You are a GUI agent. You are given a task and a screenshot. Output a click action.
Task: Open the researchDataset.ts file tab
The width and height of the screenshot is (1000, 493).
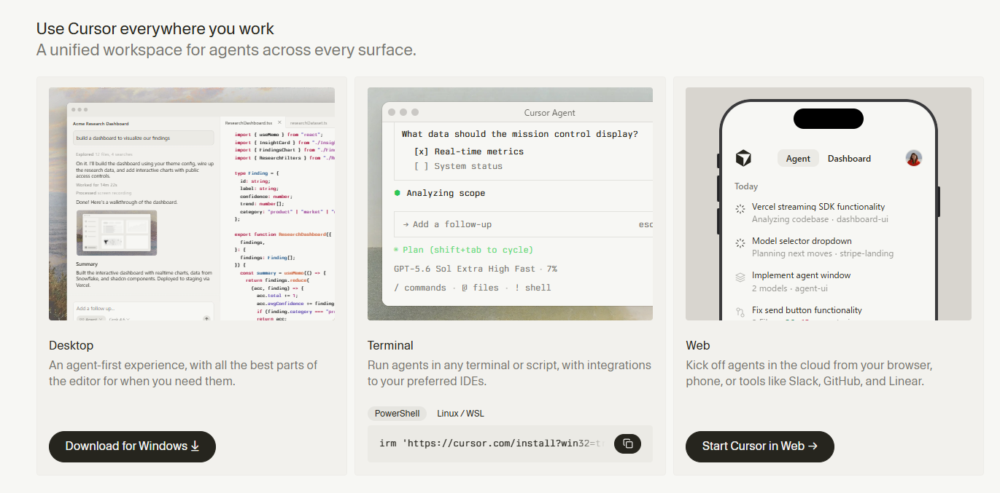(x=309, y=123)
